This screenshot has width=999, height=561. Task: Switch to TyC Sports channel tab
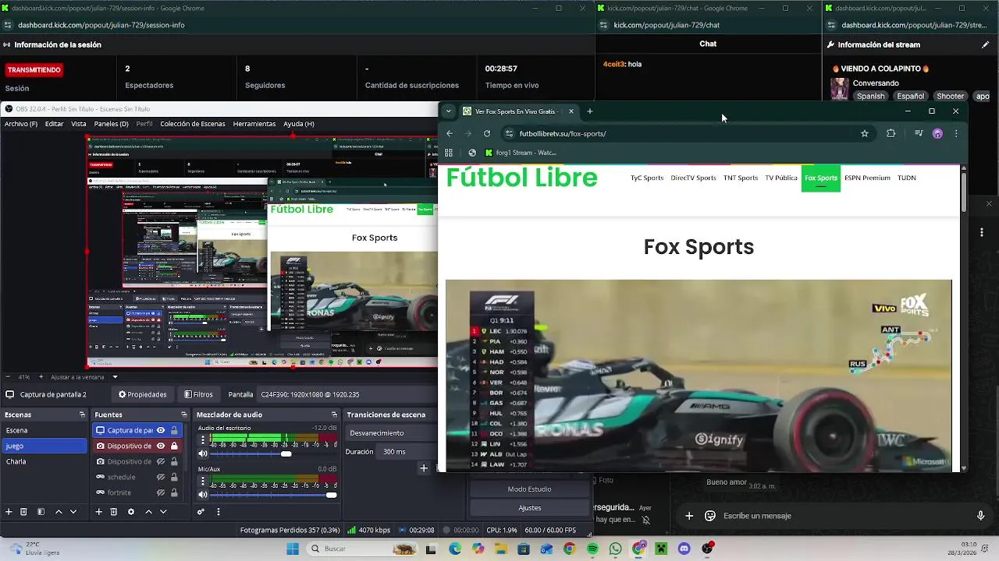coord(647,178)
